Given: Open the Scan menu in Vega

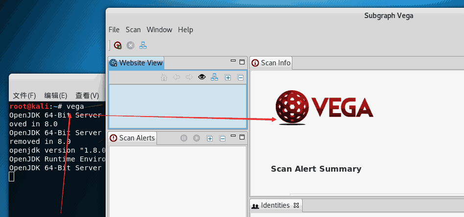Looking at the screenshot, I should [133, 30].
